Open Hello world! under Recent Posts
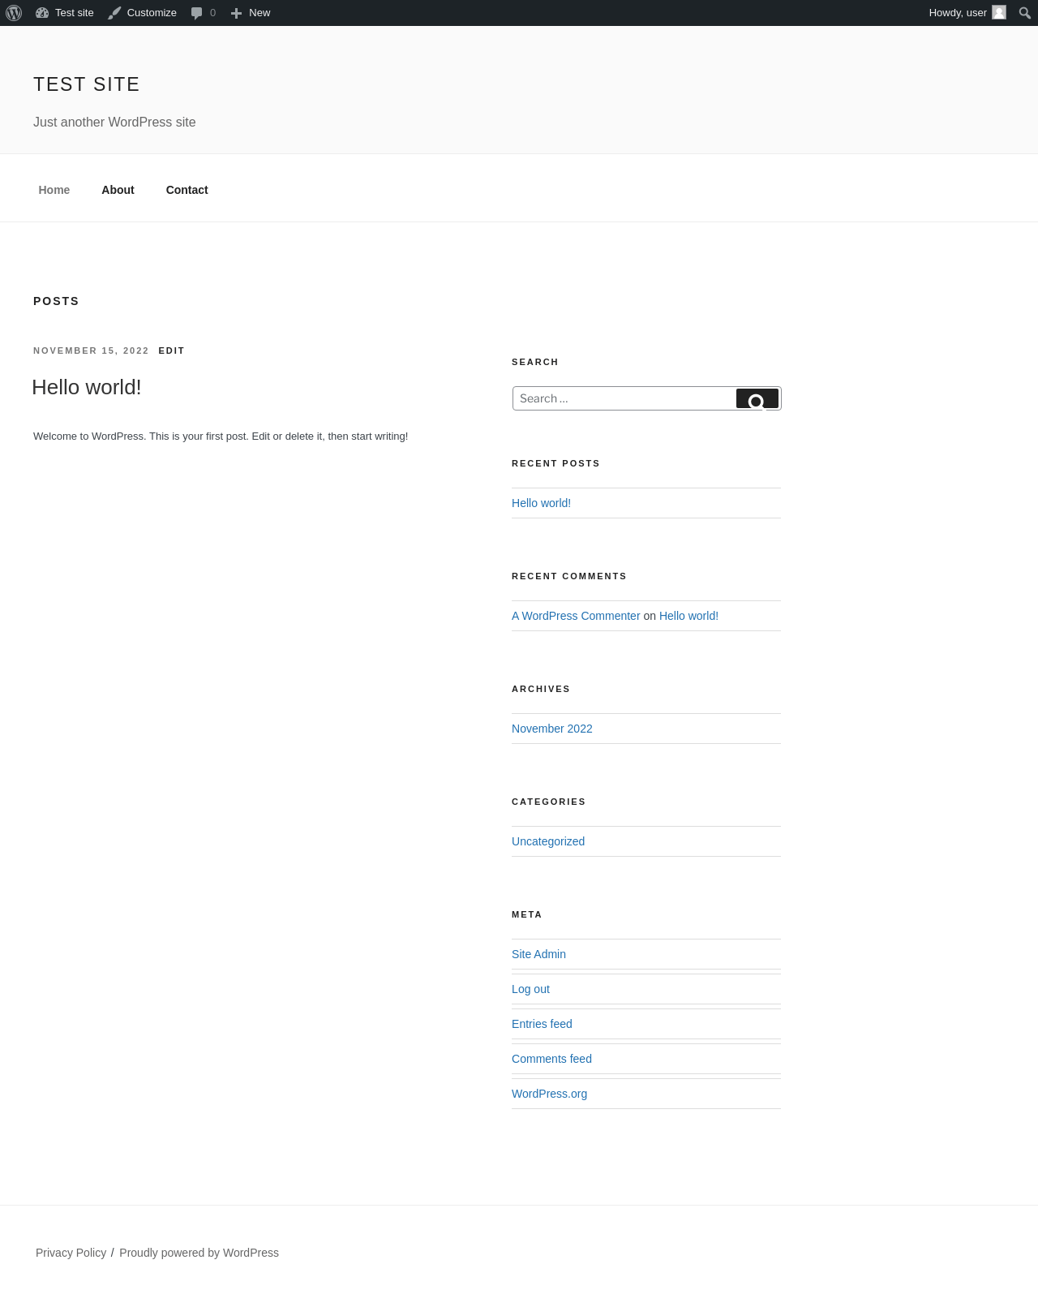Screen dimensions: 1038x1290 (541, 503)
